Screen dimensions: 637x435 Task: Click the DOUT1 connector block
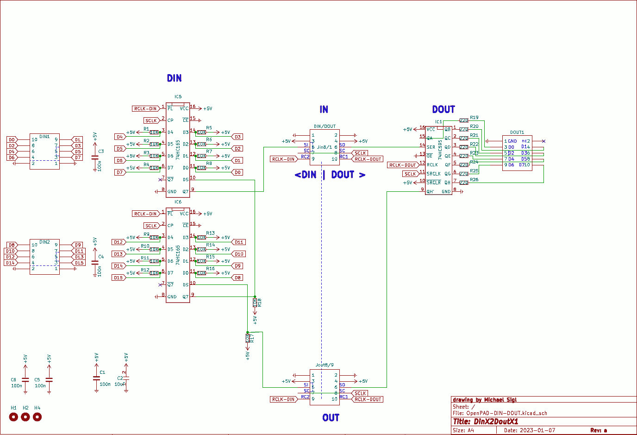(517, 153)
